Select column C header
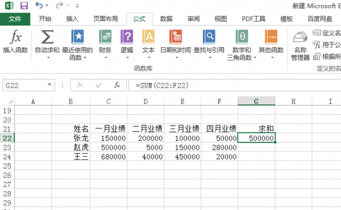 [x=109, y=101]
